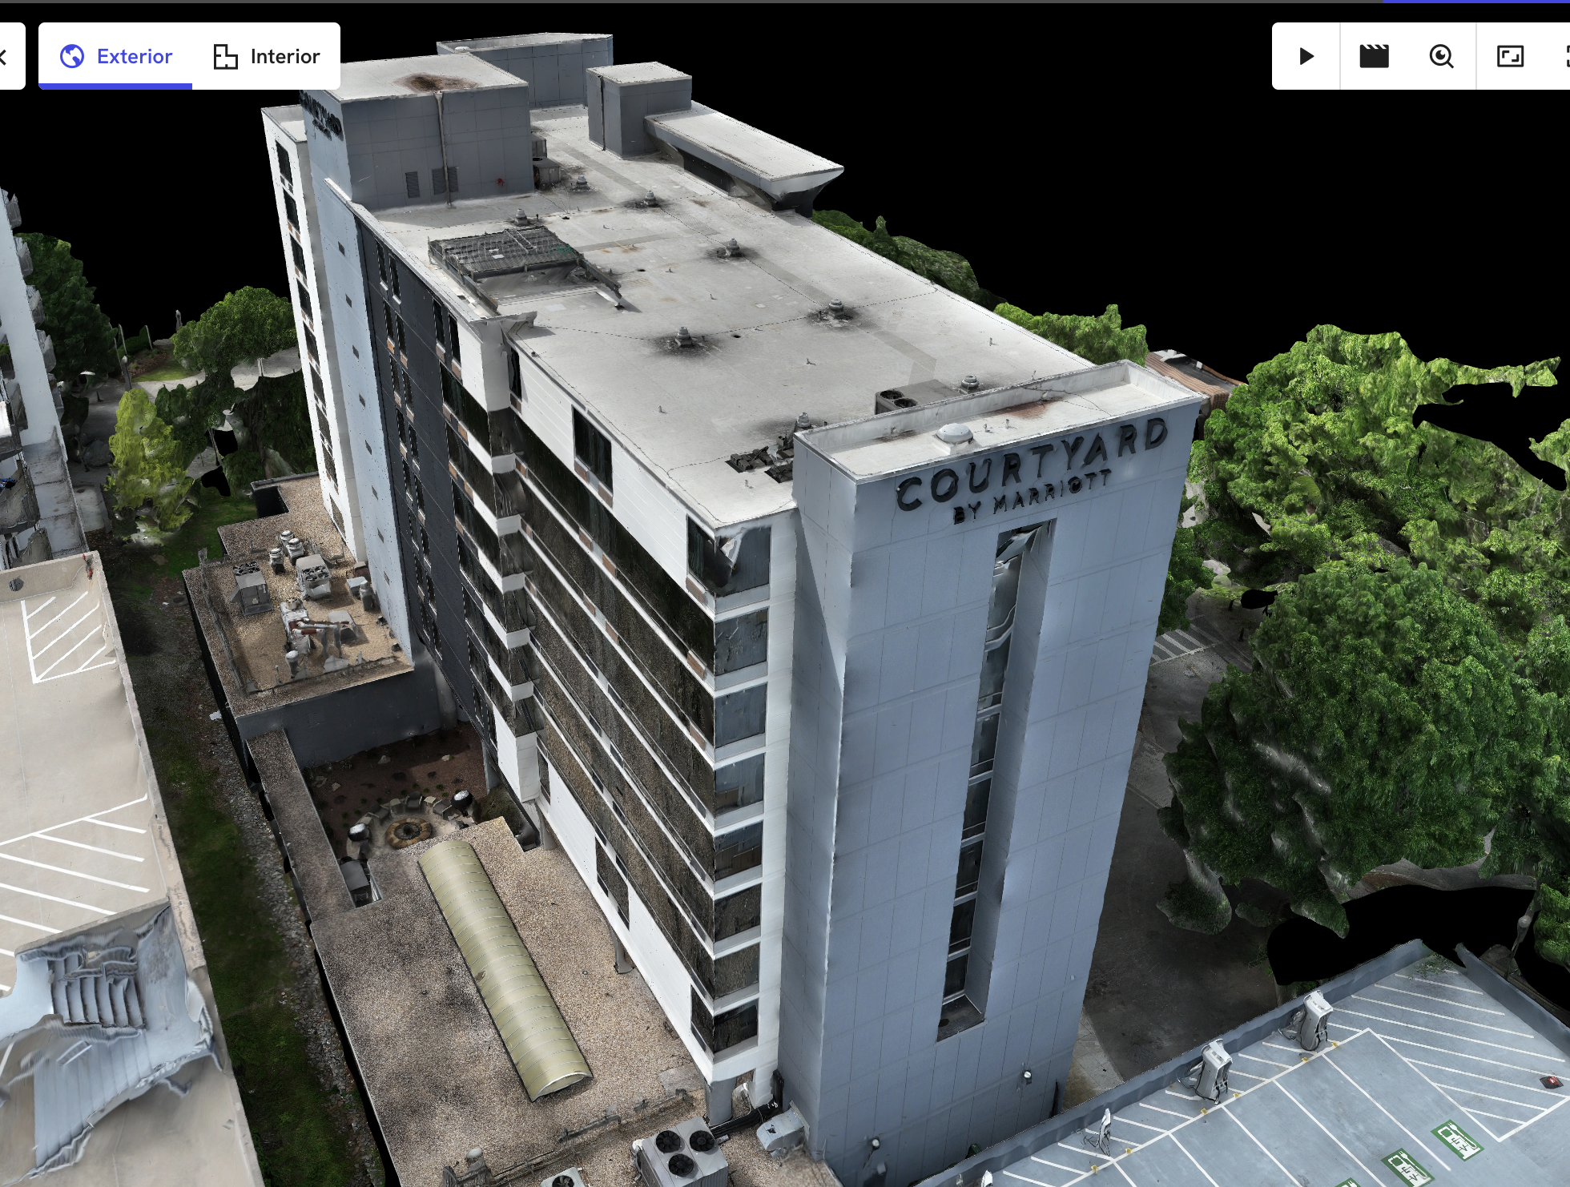
Task: Click the floor plan icon beside Interior
Action: point(225,56)
